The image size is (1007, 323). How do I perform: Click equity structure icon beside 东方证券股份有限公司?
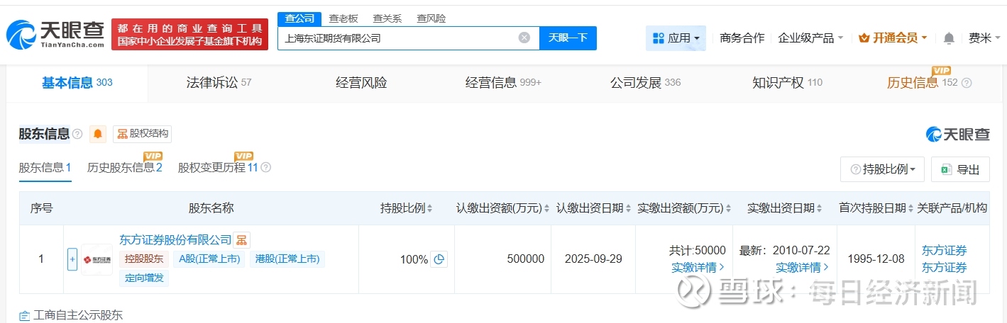tap(242, 240)
